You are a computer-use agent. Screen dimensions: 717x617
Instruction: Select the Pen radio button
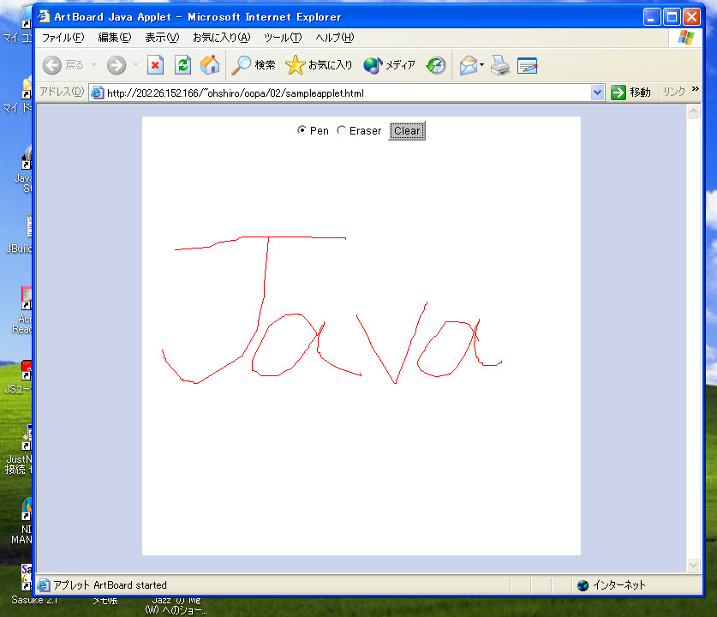point(302,130)
